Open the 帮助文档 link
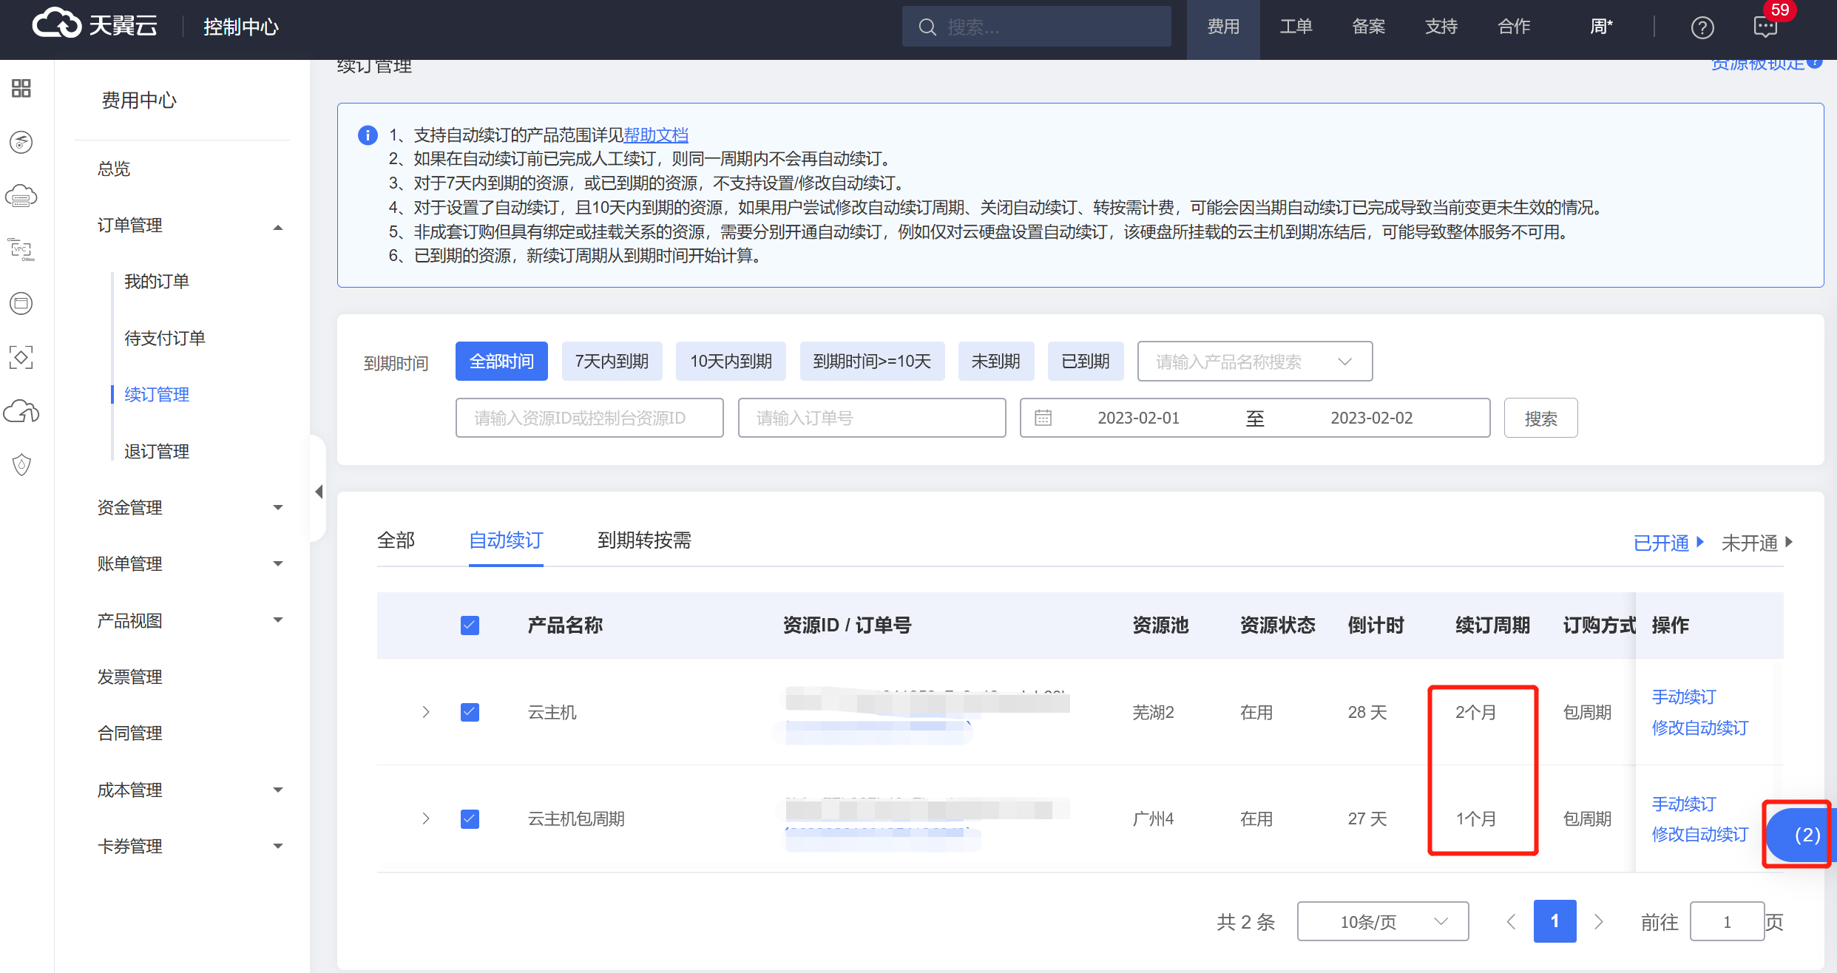1837x973 pixels. 656,135
